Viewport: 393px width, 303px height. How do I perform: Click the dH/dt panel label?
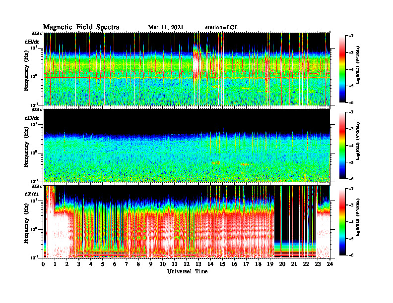32,42
